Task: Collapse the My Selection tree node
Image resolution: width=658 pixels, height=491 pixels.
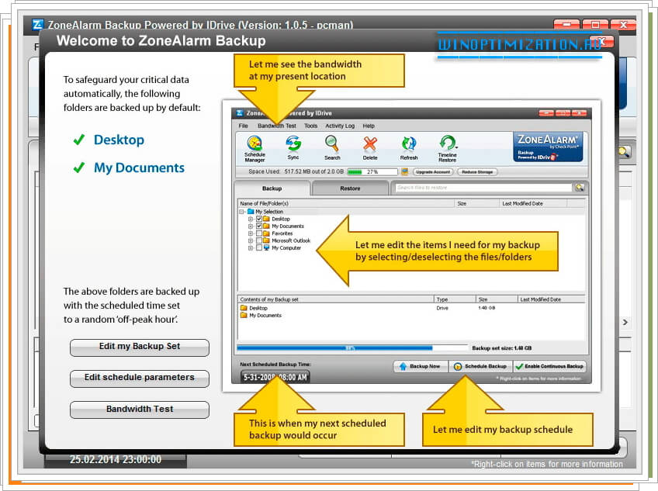Action: pos(242,212)
